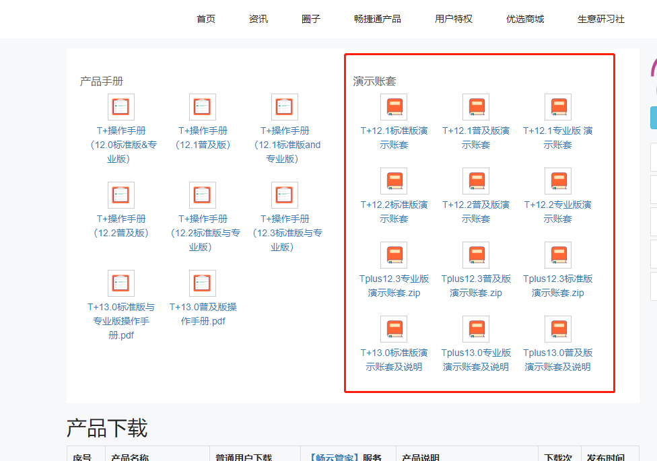This screenshot has height=461, width=657.
Task: Open T+12.2标准版演示账套 text link
Action: (394, 211)
